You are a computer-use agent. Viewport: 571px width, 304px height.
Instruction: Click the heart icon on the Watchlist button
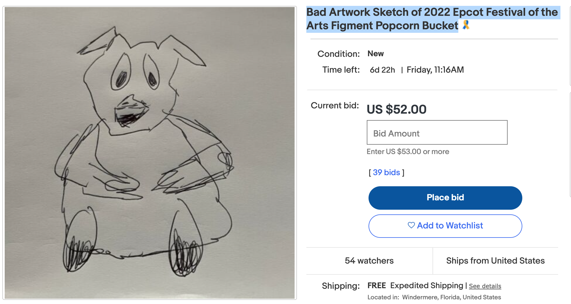tap(411, 225)
